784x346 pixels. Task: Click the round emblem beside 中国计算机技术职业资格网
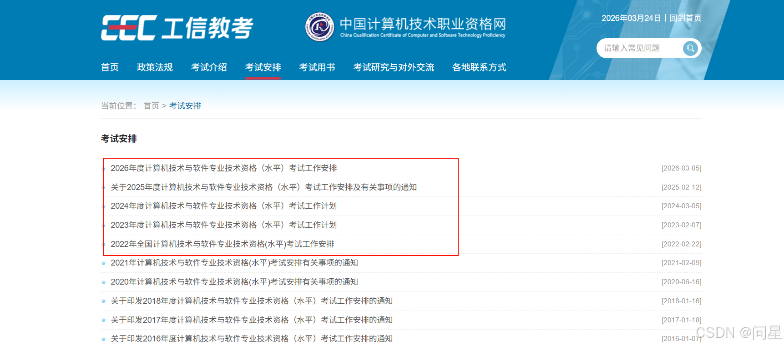[319, 27]
